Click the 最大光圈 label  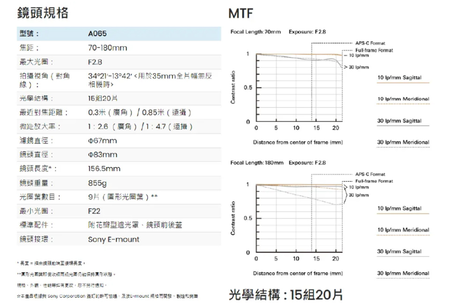pyautogui.click(x=36, y=62)
